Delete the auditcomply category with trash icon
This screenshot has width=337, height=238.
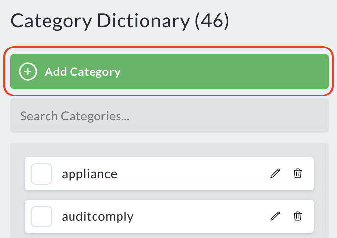(298, 216)
